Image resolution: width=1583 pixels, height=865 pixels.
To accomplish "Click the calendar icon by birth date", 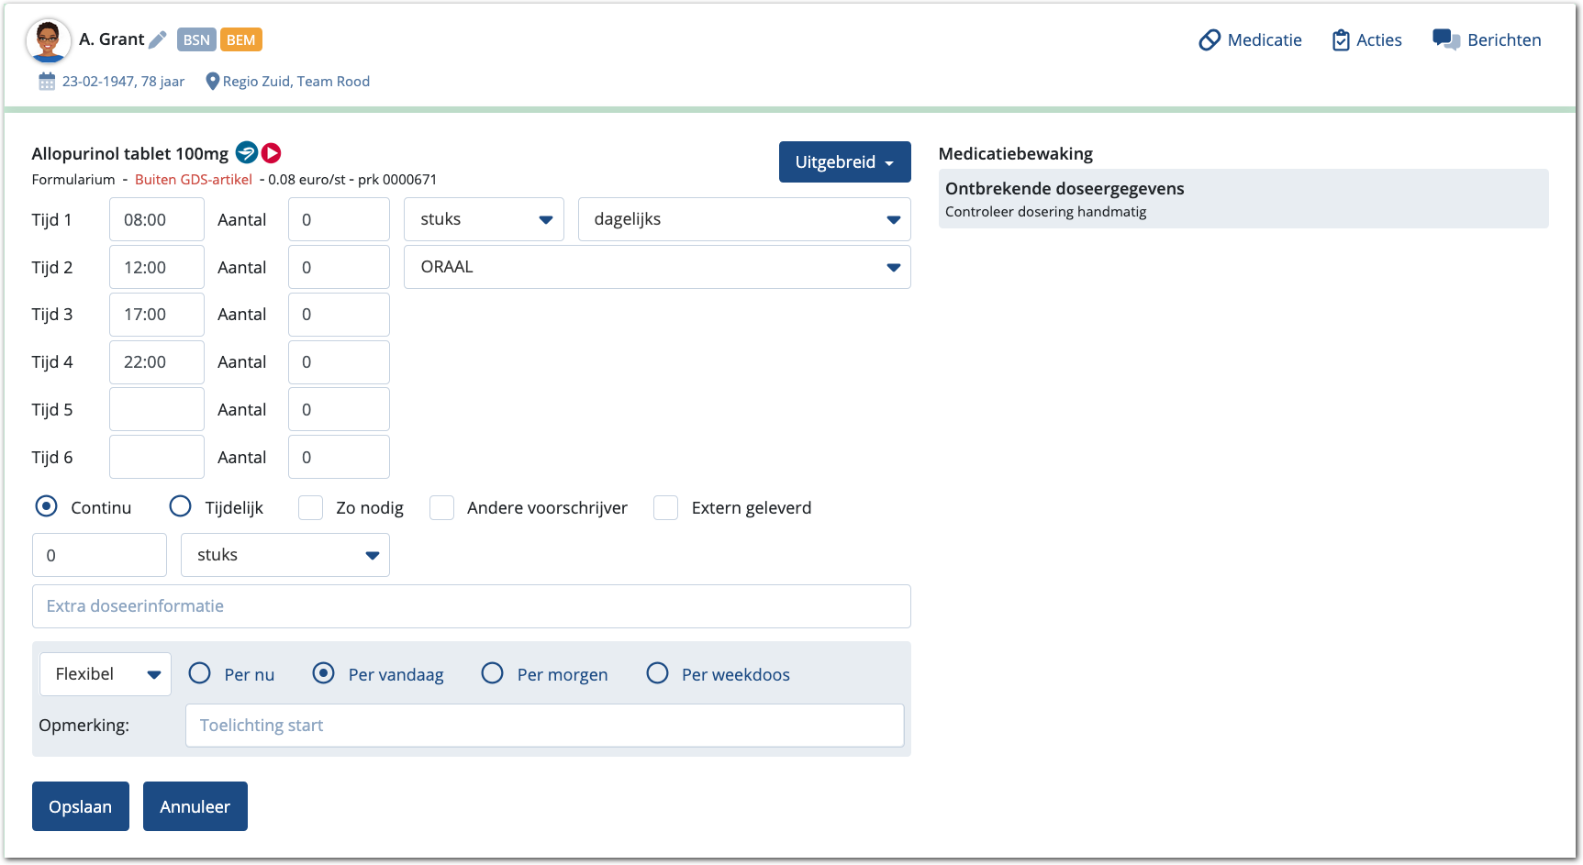I will 47,82.
